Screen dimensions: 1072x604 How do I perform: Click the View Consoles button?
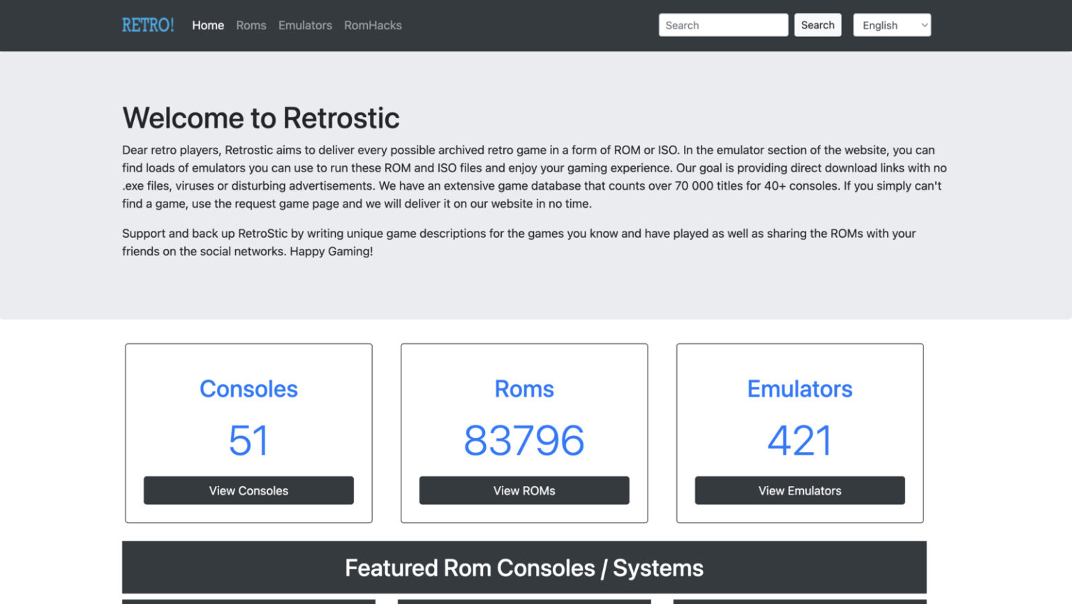click(248, 490)
